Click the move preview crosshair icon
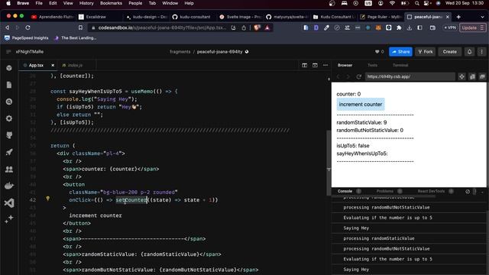This screenshot has width=489, height=275. pyautogui.click(x=461, y=76)
